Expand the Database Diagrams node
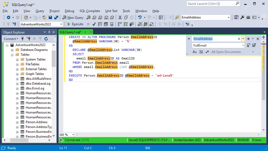The height and width of the screenshot is (151, 268). 12,50
